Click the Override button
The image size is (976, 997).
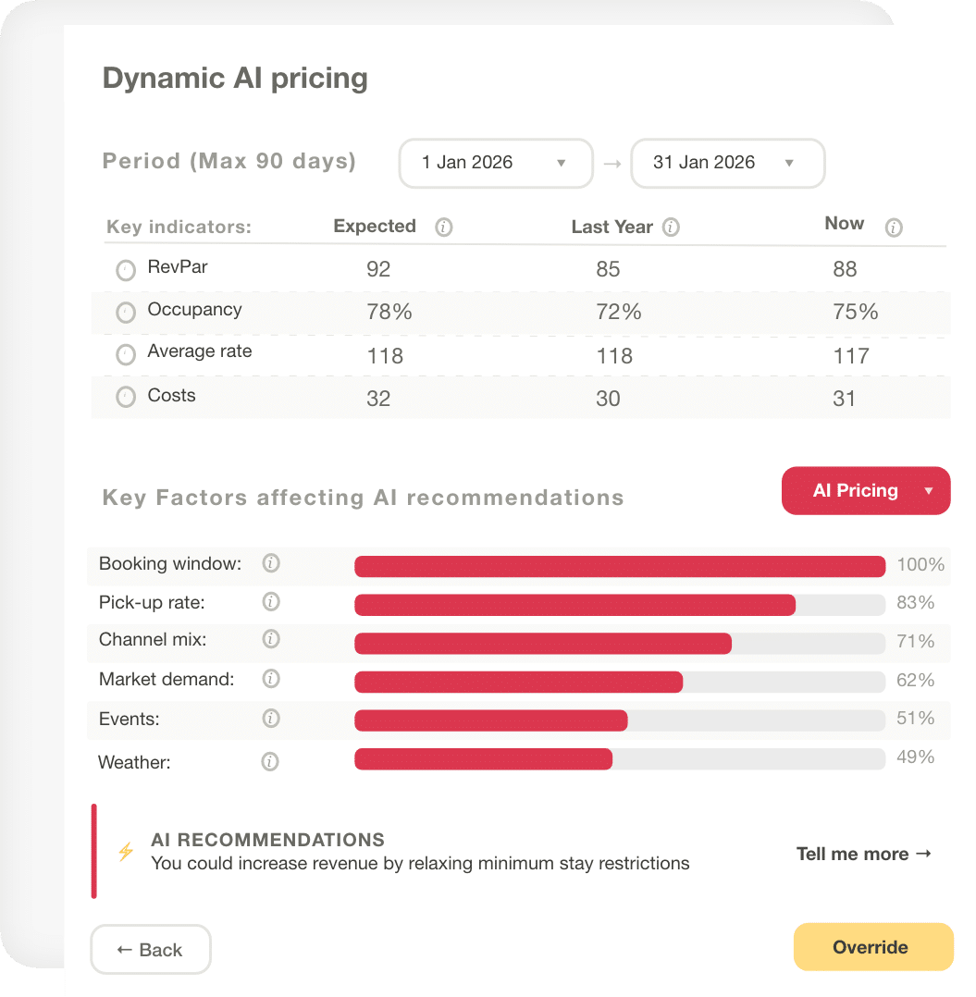point(873,947)
